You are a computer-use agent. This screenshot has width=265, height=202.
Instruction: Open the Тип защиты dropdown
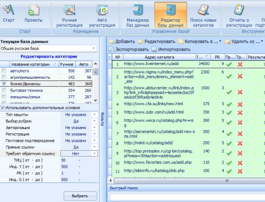point(94,115)
